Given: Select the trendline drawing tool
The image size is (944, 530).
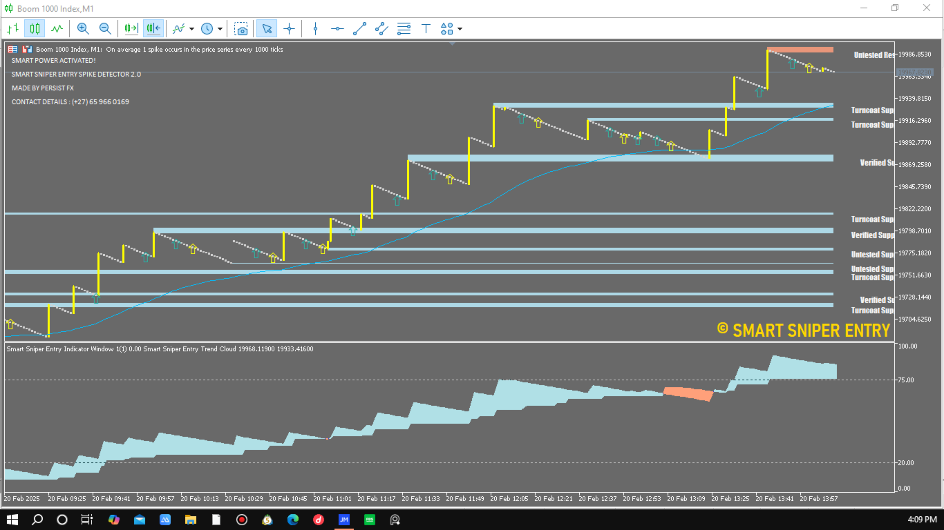Looking at the screenshot, I should 359,28.
